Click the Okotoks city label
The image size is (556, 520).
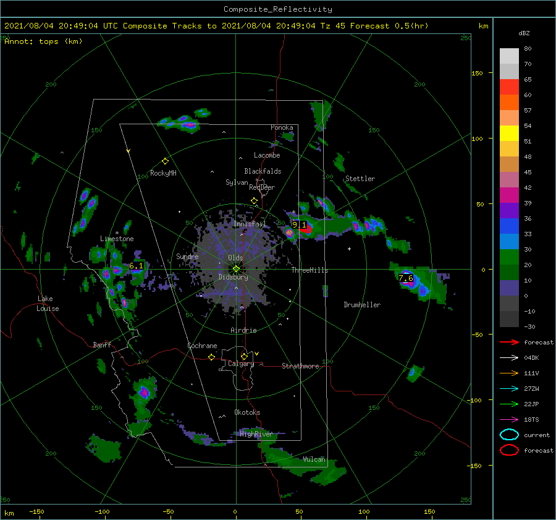point(247,412)
